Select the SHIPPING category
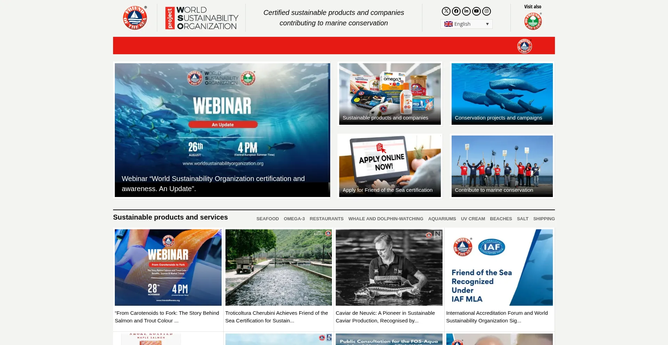Screen dimensions: 668x345 coord(544,219)
